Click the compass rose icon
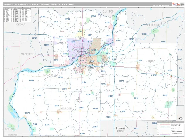Screen dimensions: 187x140 click(181, 118)
